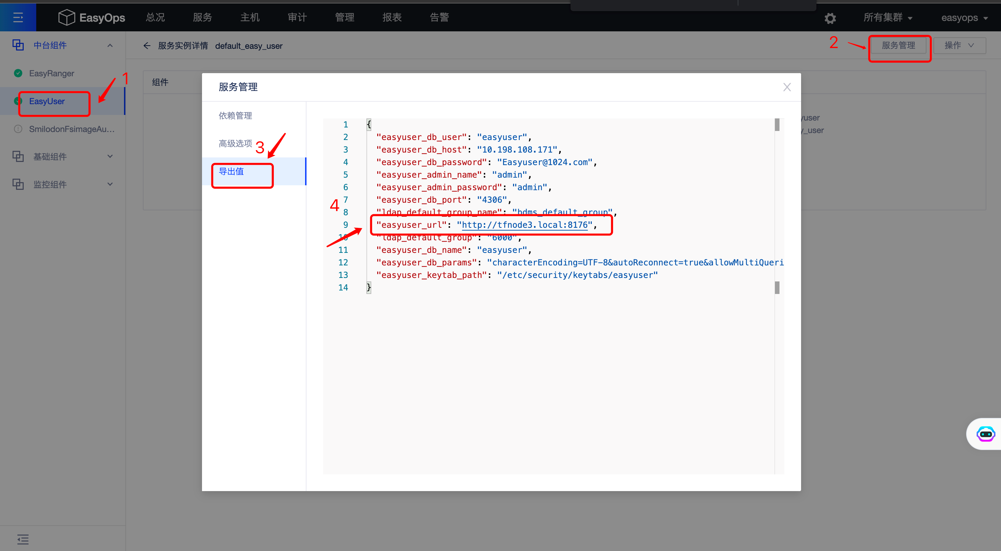The height and width of the screenshot is (551, 1001).
Task: Open the 所有集群 dropdown
Action: point(888,17)
